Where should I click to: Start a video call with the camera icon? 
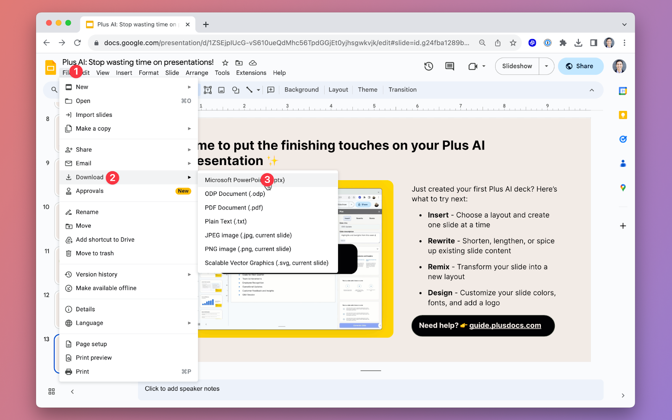473,66
